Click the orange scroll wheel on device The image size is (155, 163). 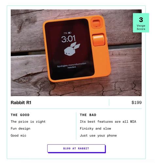[98, 40]
